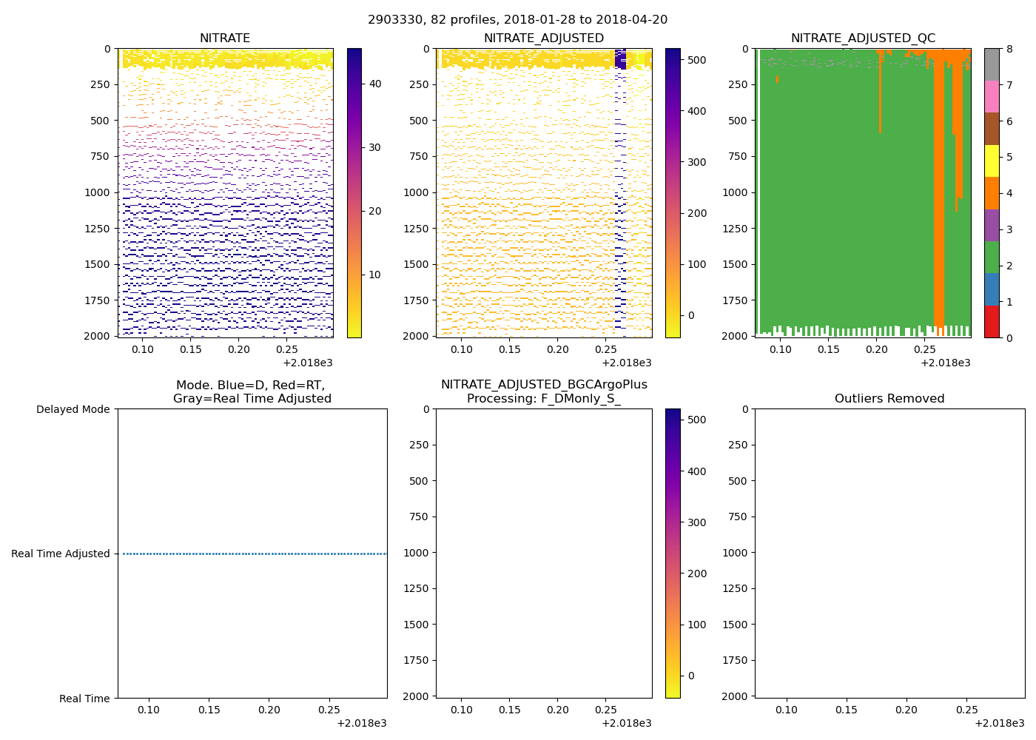Select the 'Outliers Removed' plot title
Screen dimensions: 1036x740
click(889, 399)
